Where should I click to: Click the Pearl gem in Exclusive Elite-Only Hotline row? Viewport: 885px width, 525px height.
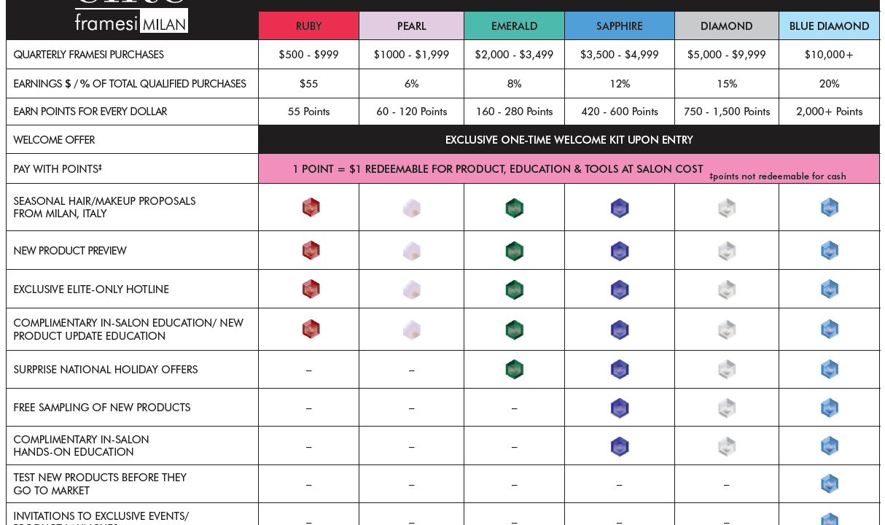412,289
